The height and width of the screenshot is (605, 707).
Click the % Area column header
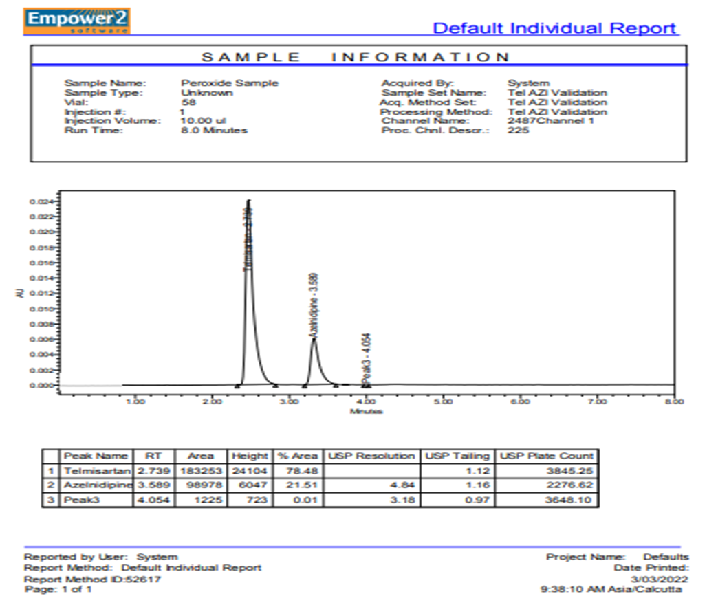click(x=298, y=456)
